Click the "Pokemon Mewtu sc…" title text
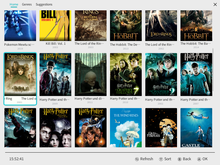 pos(19,45)
